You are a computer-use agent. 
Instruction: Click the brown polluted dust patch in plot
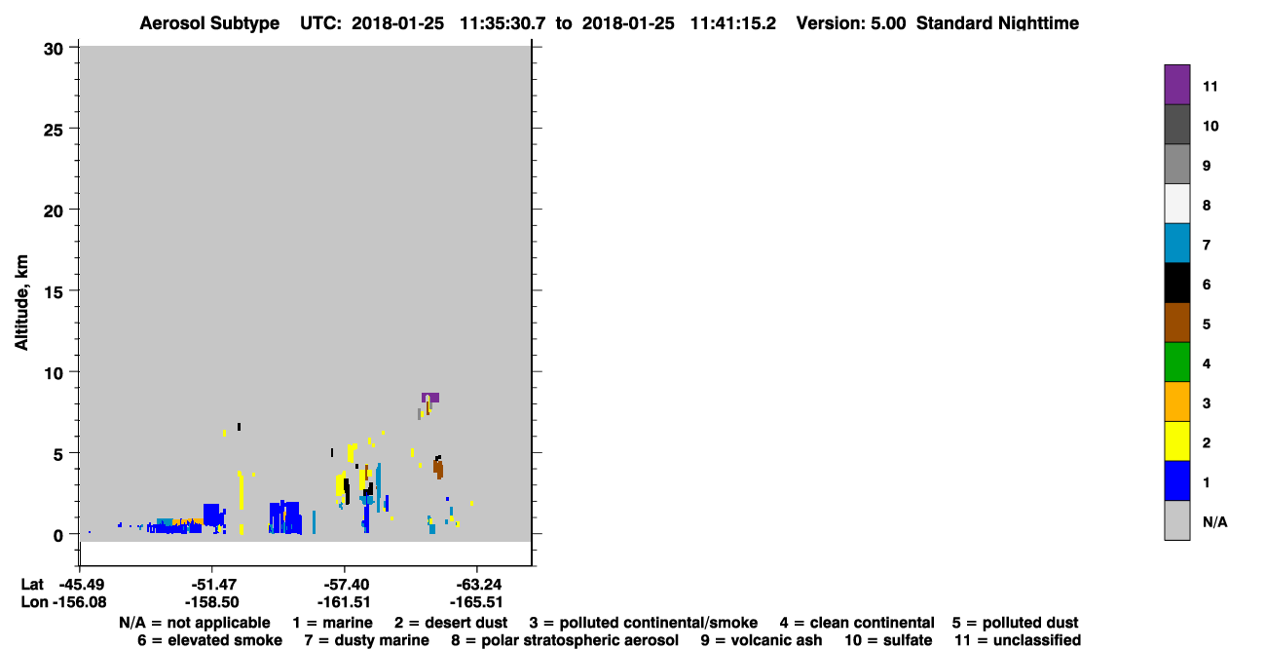(x=438, y=469)
